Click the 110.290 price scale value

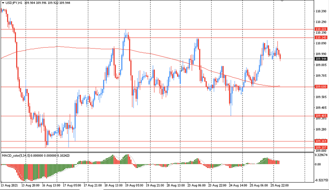(x=321, y=22)
